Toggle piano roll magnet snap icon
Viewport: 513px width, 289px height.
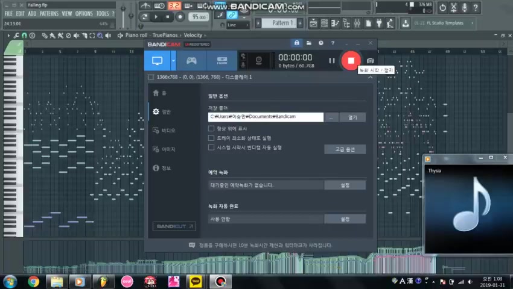pyautogui.click(x=24, y=36)
